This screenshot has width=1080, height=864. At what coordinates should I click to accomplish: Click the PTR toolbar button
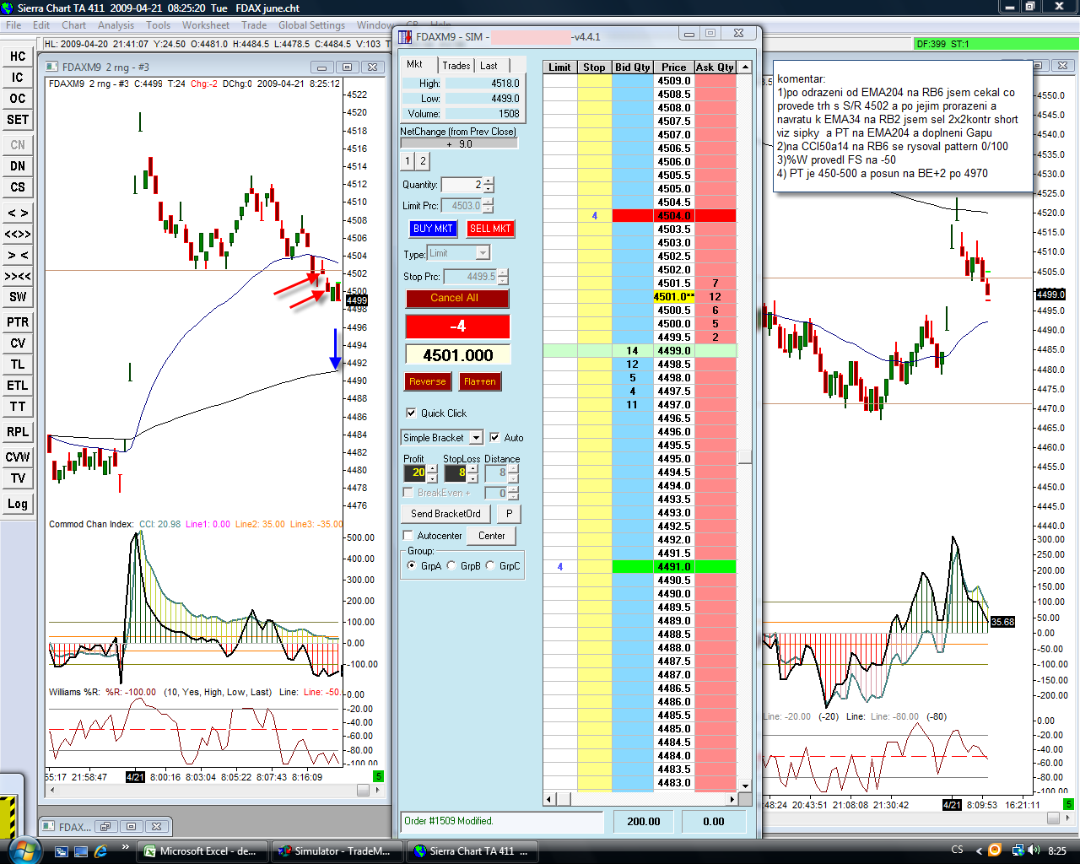(18, 322)
